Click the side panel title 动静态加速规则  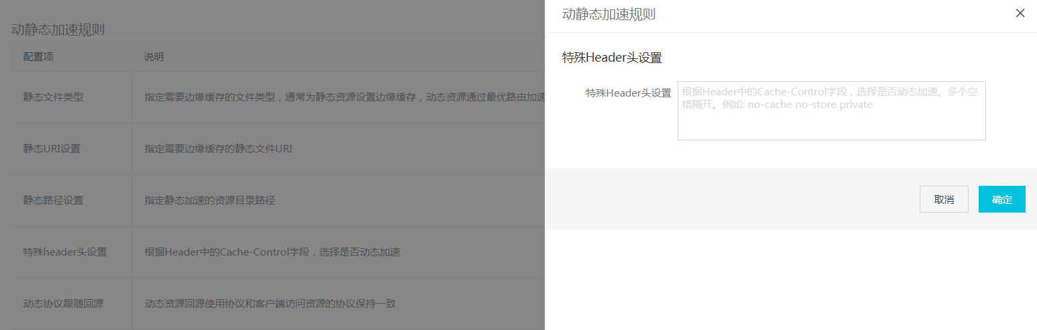coord(609,14)
